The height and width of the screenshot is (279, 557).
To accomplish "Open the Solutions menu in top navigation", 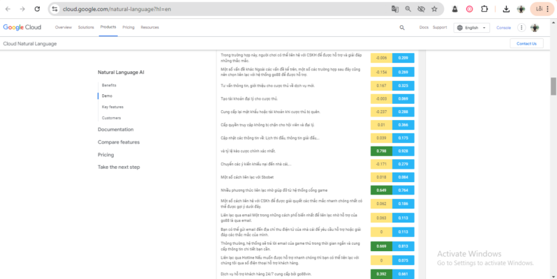I will 87,27.
